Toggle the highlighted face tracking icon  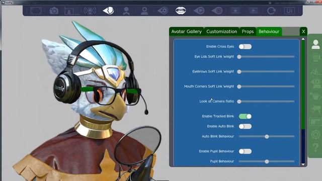coord(108,11)
